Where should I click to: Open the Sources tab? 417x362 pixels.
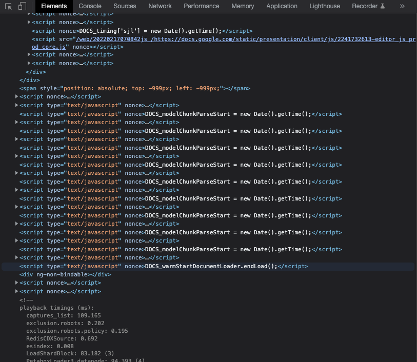point(125,6)
